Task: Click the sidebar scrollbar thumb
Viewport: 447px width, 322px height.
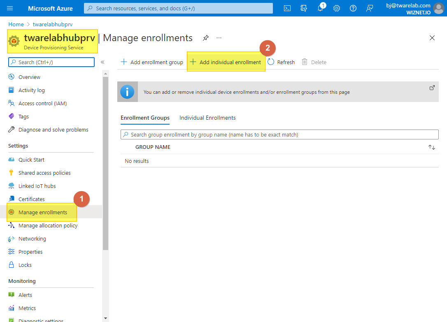Action: coord(105,163)
